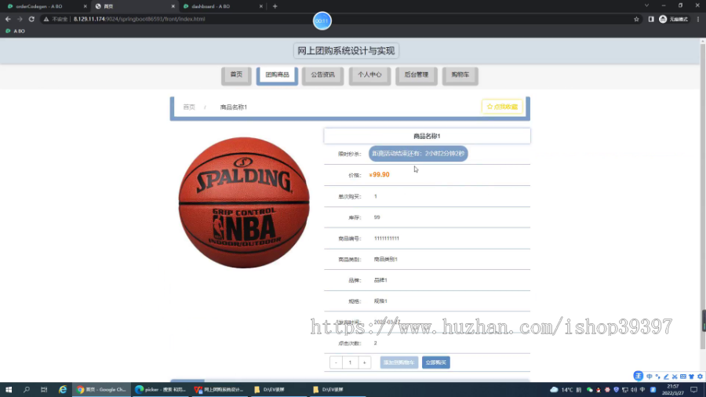Viewport: 706px width, 397px height.
Task: Switch to 网上团购系统设计 taskbar app
Action: [219, 389]
